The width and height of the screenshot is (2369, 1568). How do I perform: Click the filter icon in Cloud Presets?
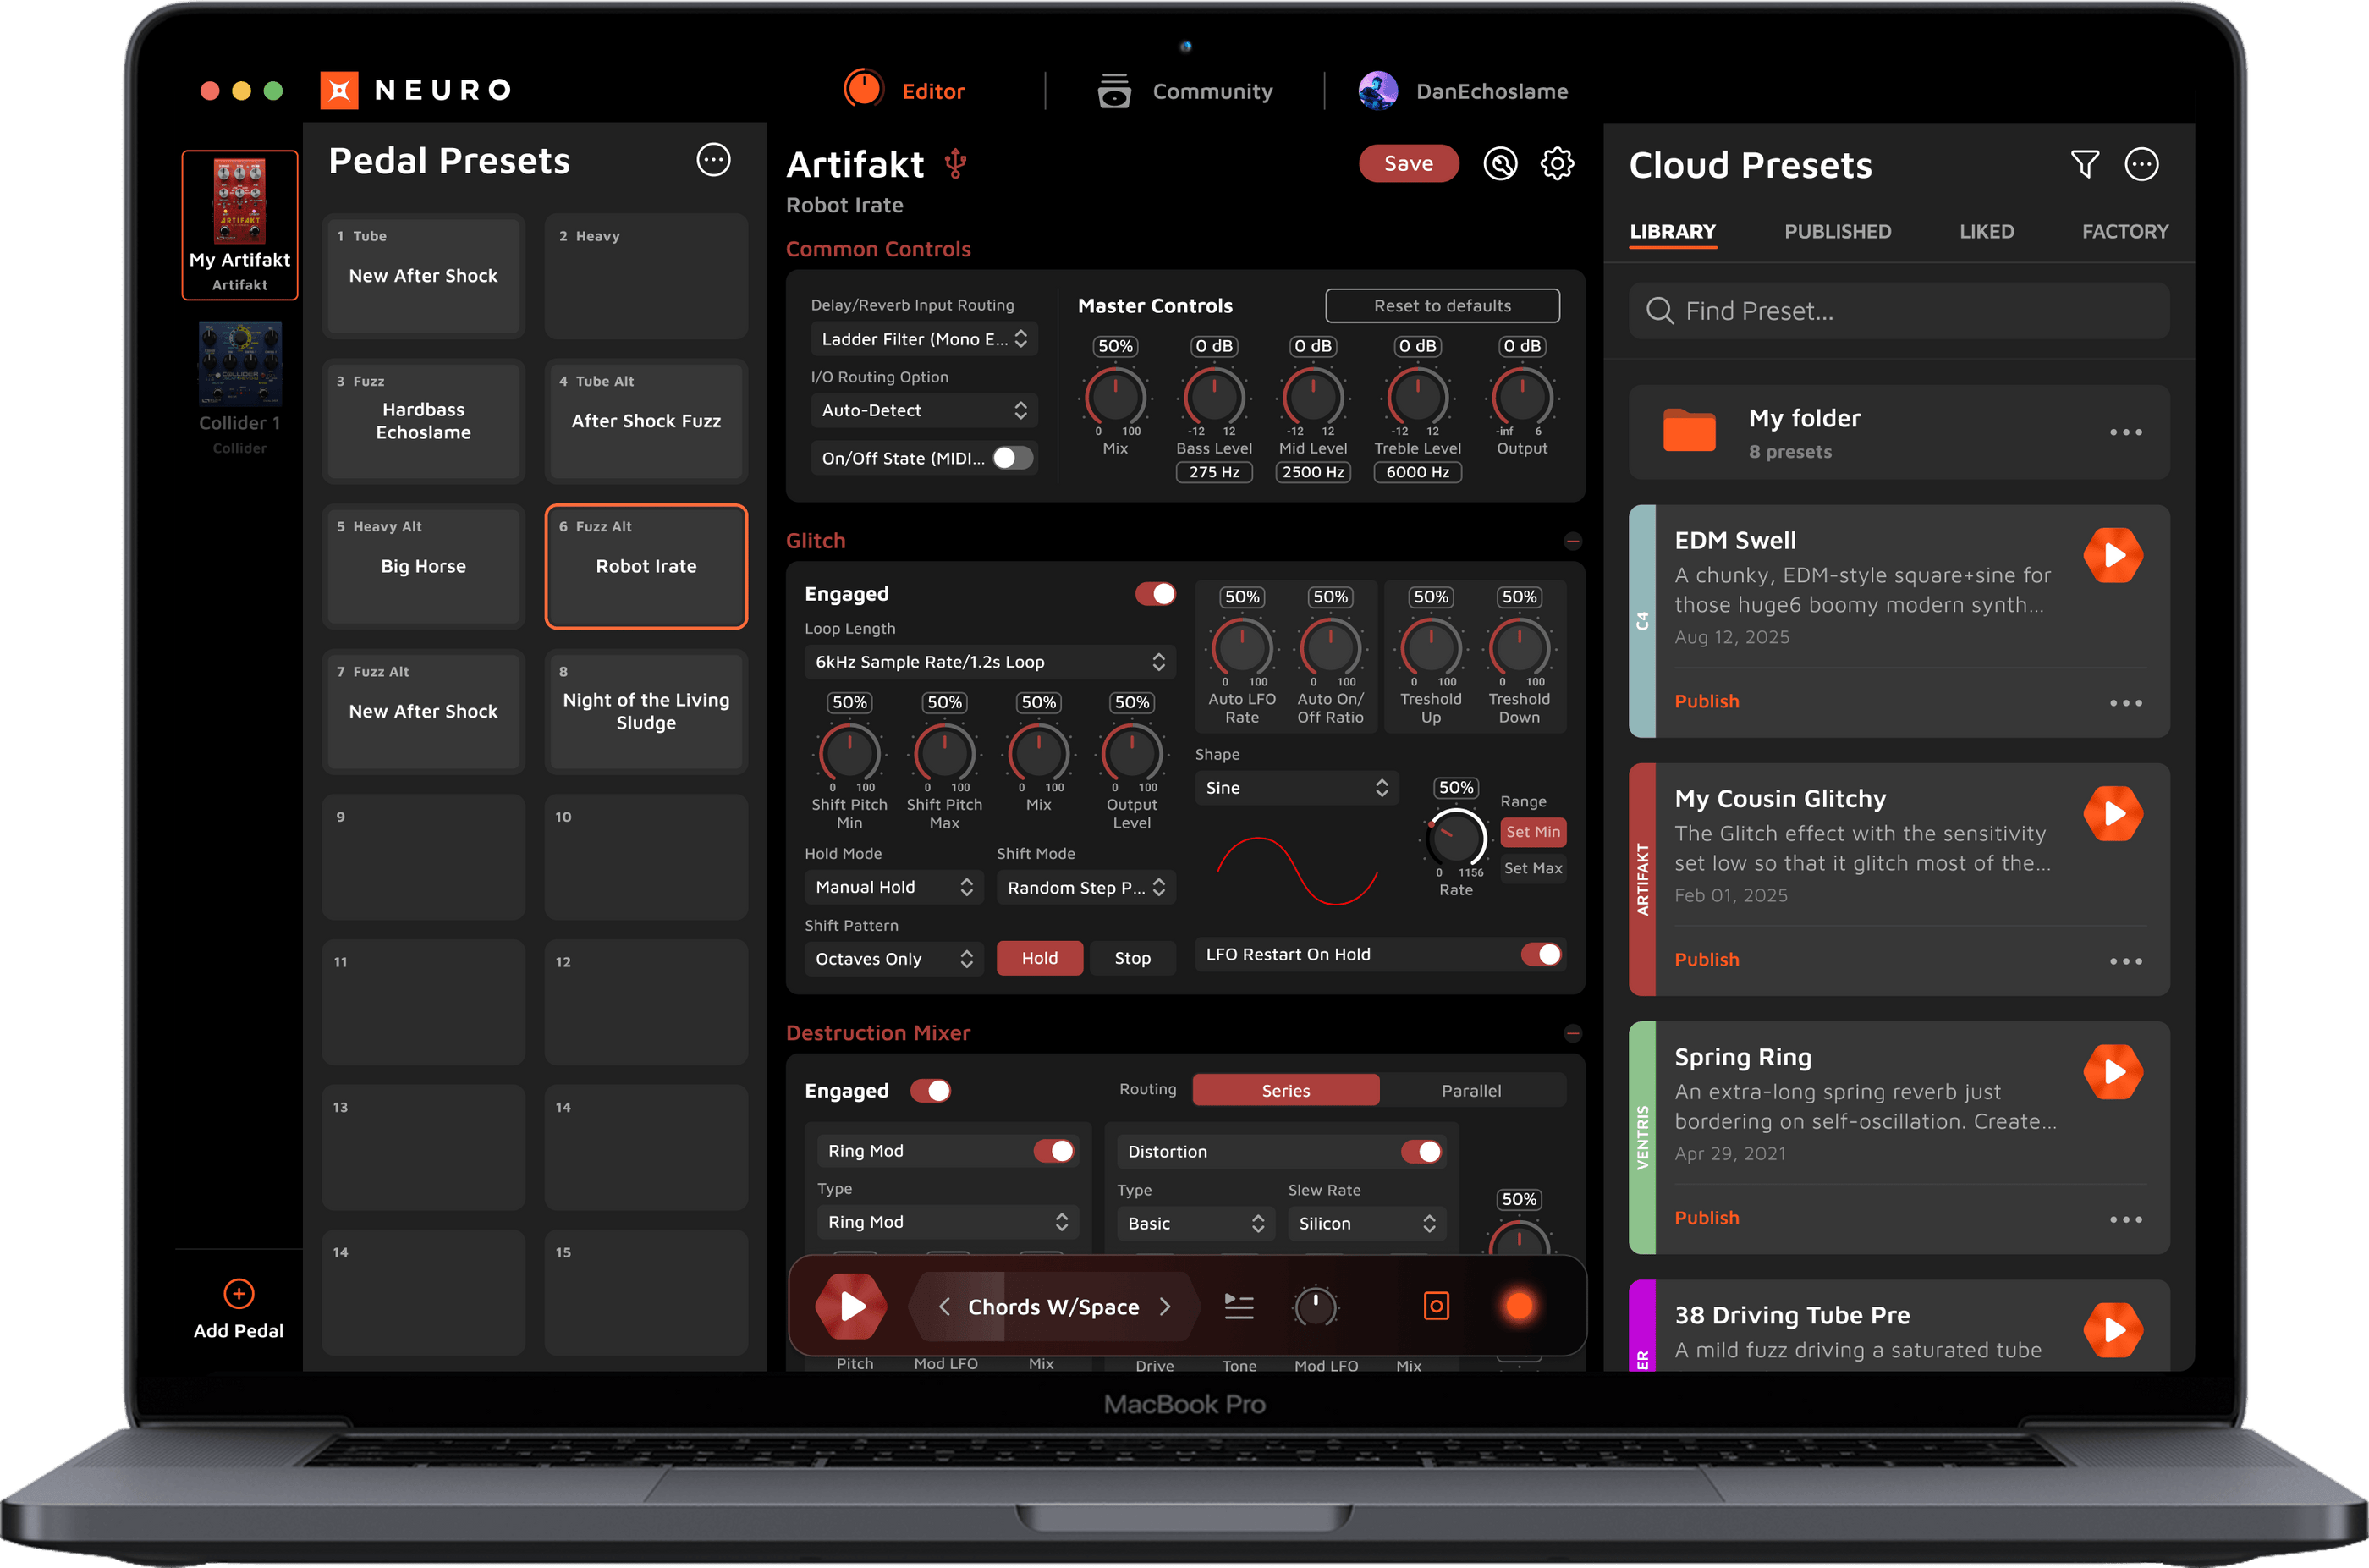pos(2084,164)
